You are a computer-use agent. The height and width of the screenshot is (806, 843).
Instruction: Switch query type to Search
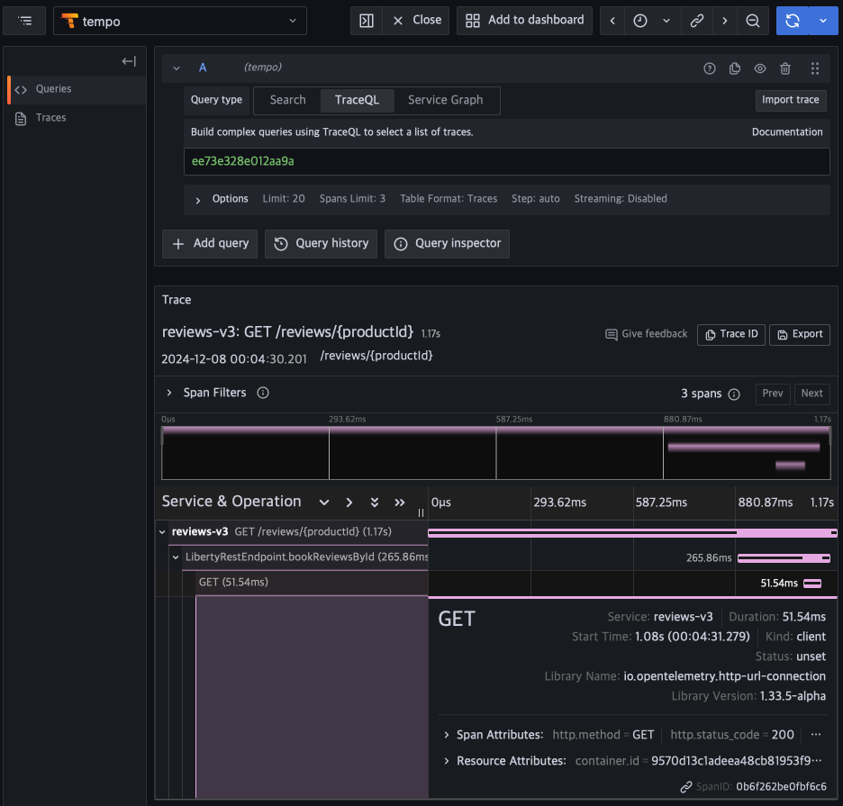tap(287, 100)
